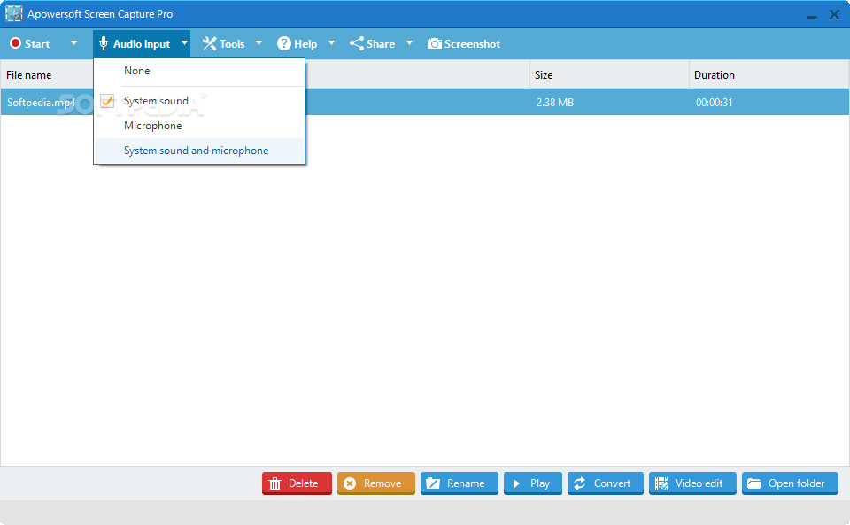The image size is (850, 525).
Task: Click the Rename pencil icon
Action: (x=433, y=483)
